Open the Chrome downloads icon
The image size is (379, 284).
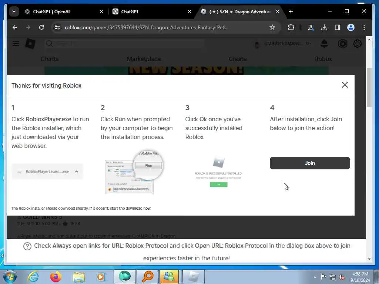(324, 27)
